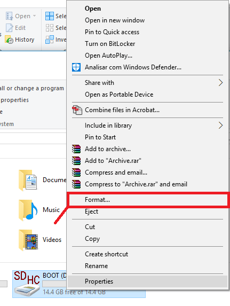Open the Music folder icon

28,210
